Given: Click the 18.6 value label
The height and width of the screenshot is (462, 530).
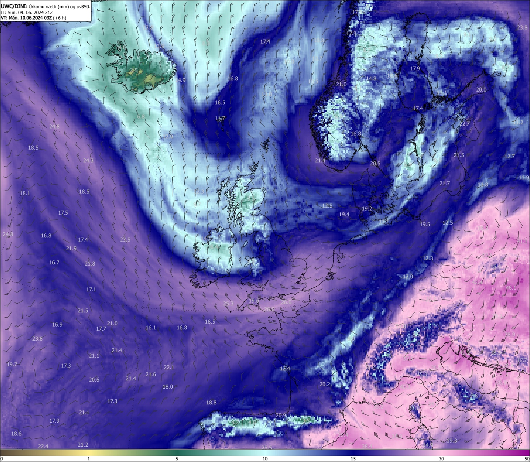Looking at the screenshot, I should [x=16, y=433].
